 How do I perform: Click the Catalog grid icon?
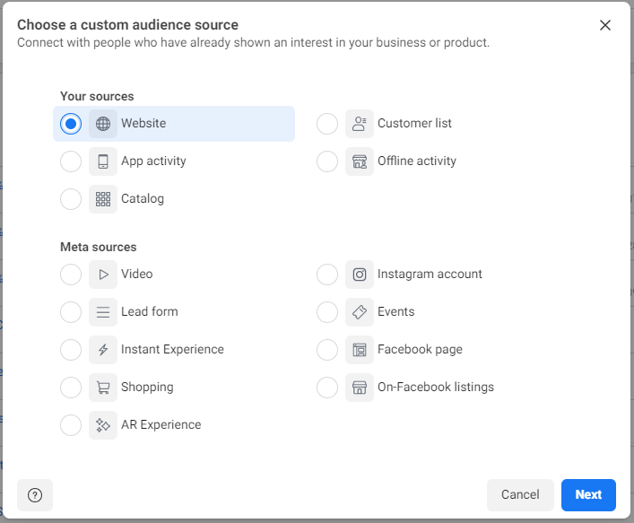click(x=103, y=199)
